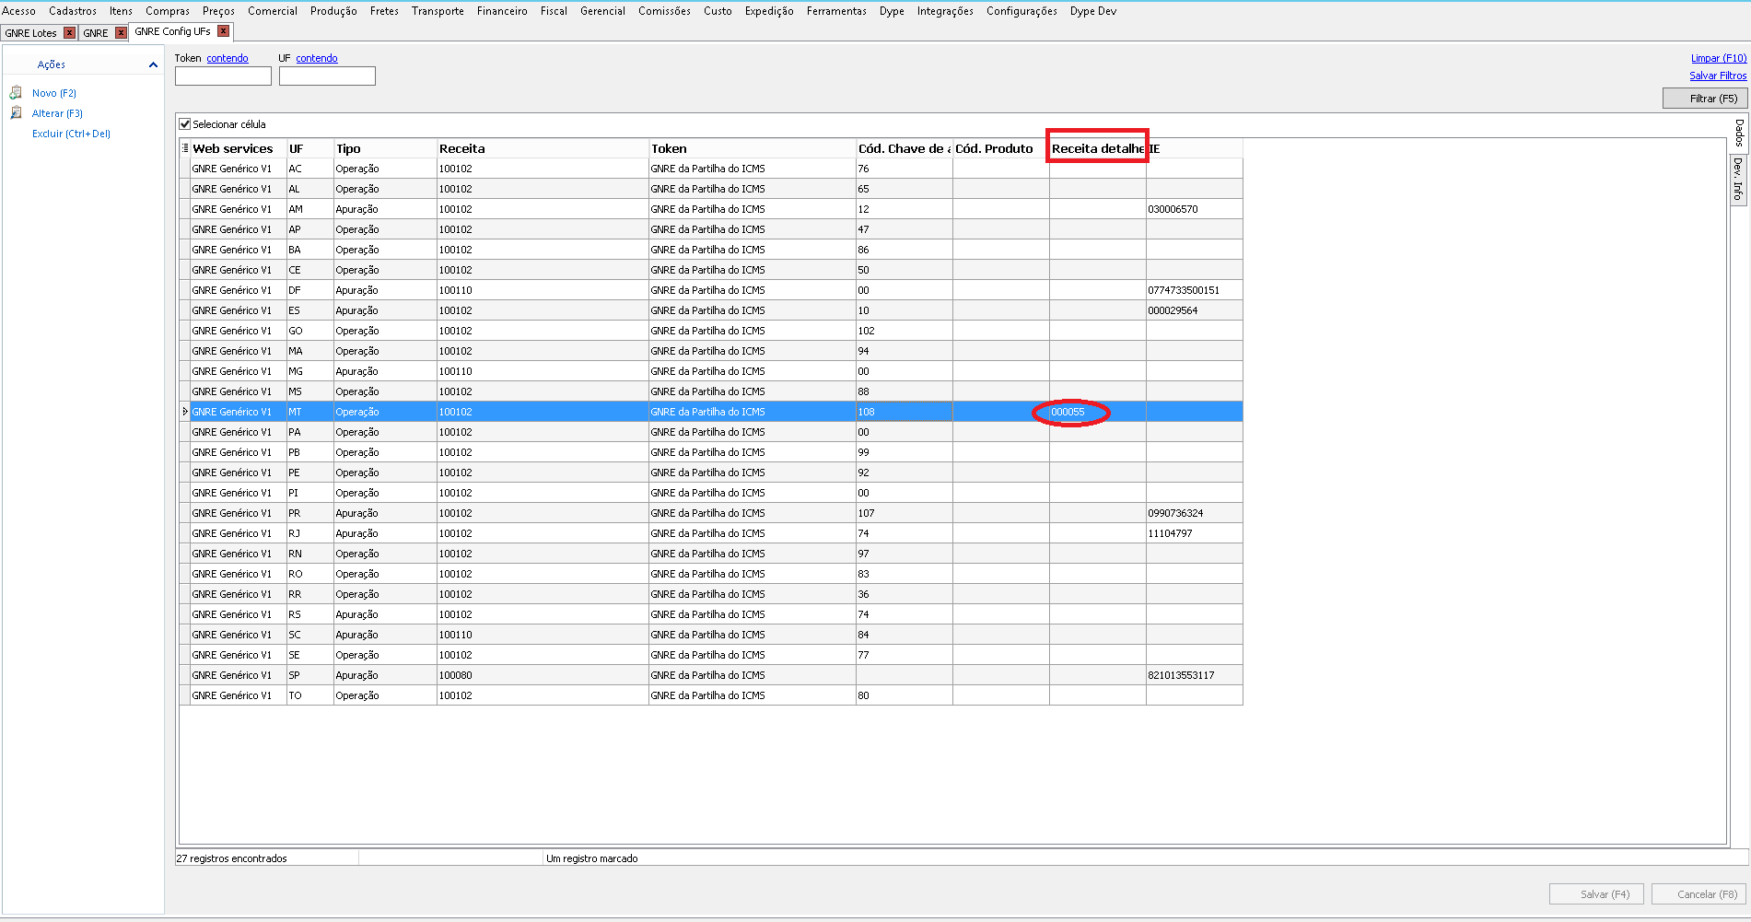Image resolution: width=1751 pixels, height=922 pixels.
Task: Open the Cadastros menu
Action: (x=73, y=11)
